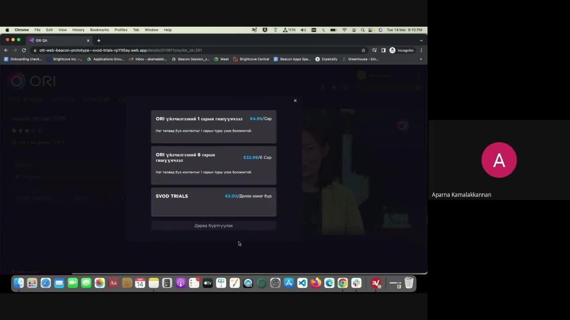Open Control Center in menu bar
The width and height of the screenshot is (570, 320).
(x=371, y=30)
